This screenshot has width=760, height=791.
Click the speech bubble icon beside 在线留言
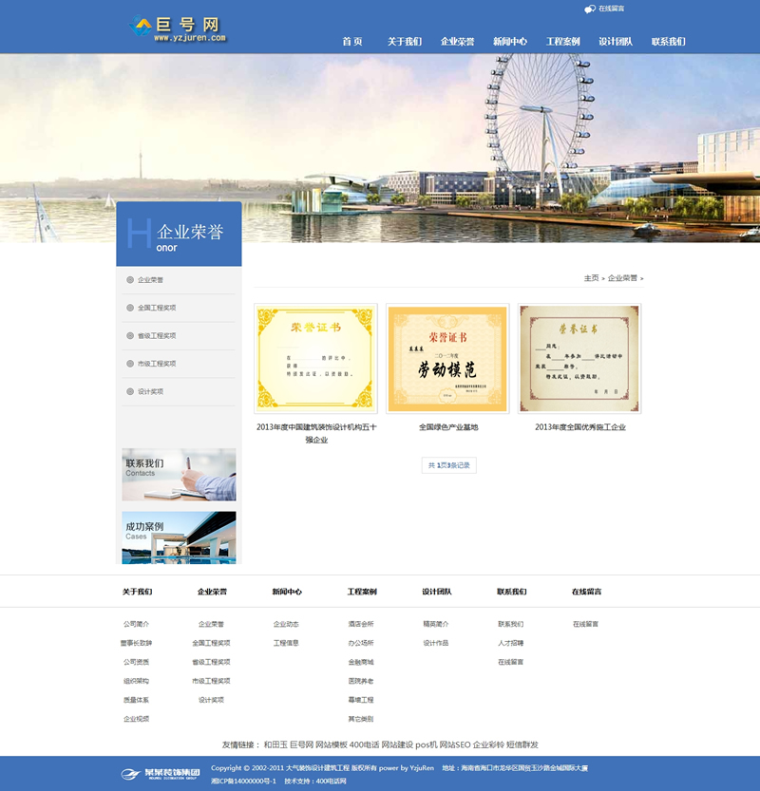590,9
